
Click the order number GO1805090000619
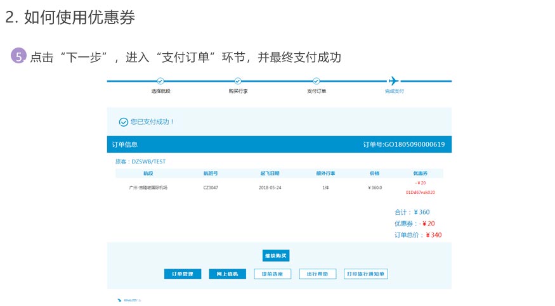click(x=404, y=144)
